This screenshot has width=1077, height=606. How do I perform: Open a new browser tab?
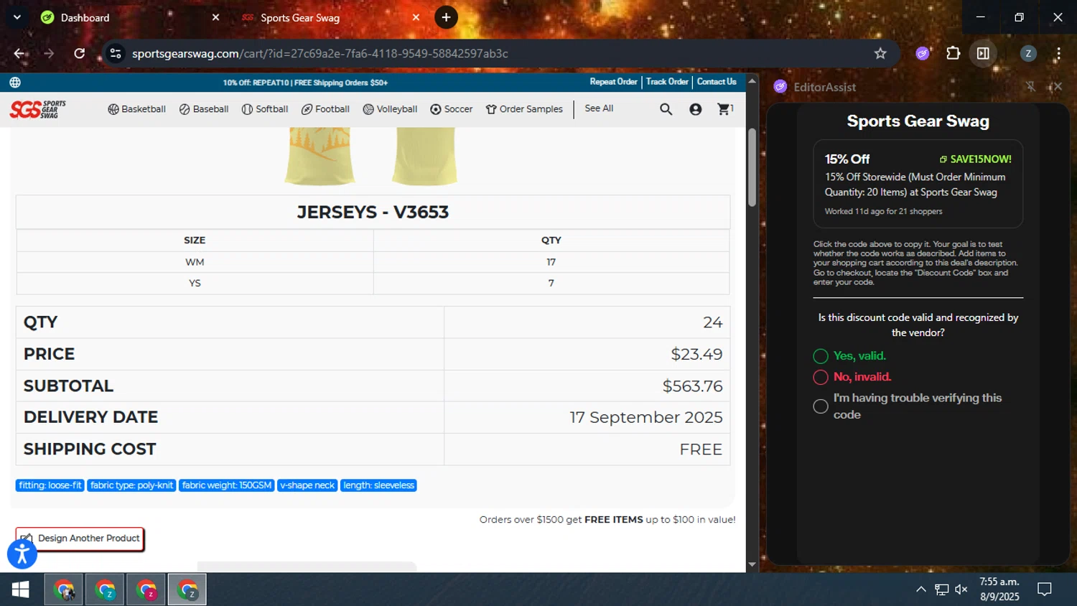(446, 17)
